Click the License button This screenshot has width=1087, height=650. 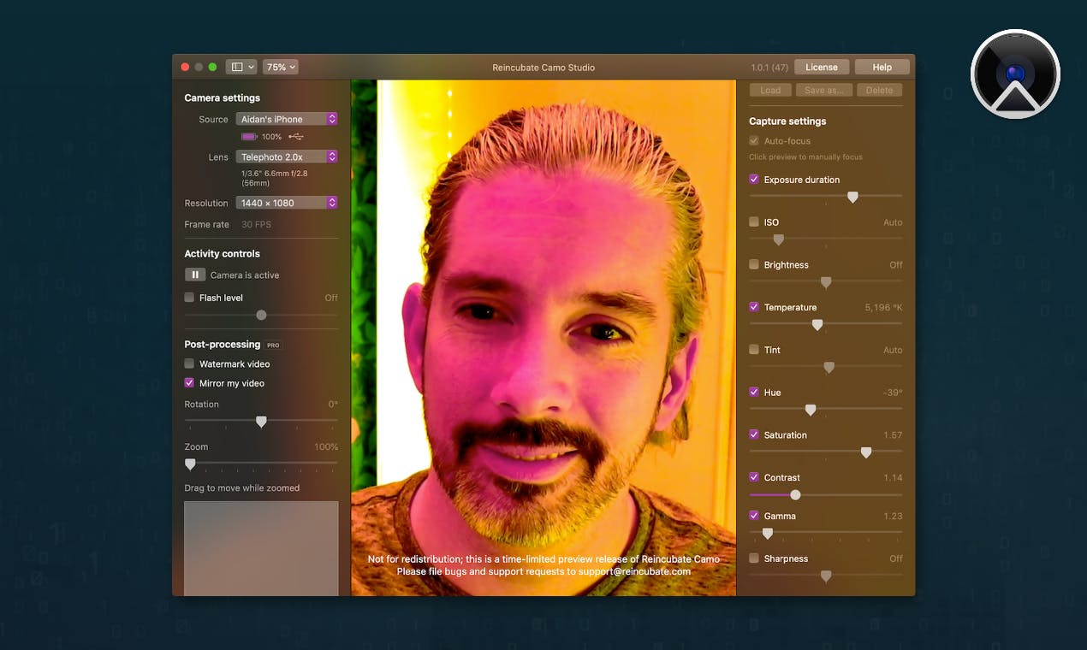[x=822, y=67]
